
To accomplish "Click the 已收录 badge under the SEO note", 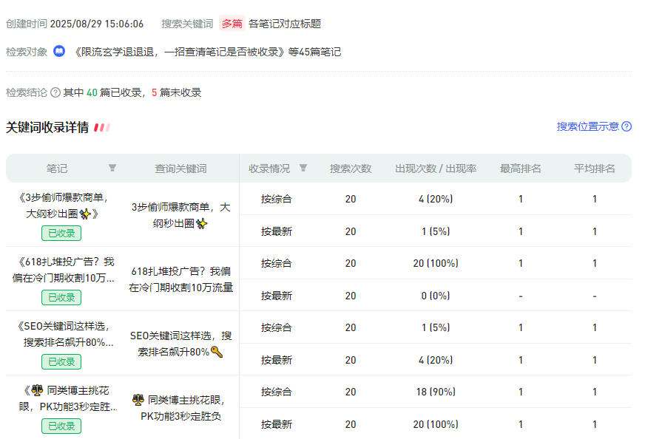I will point(61,361).
